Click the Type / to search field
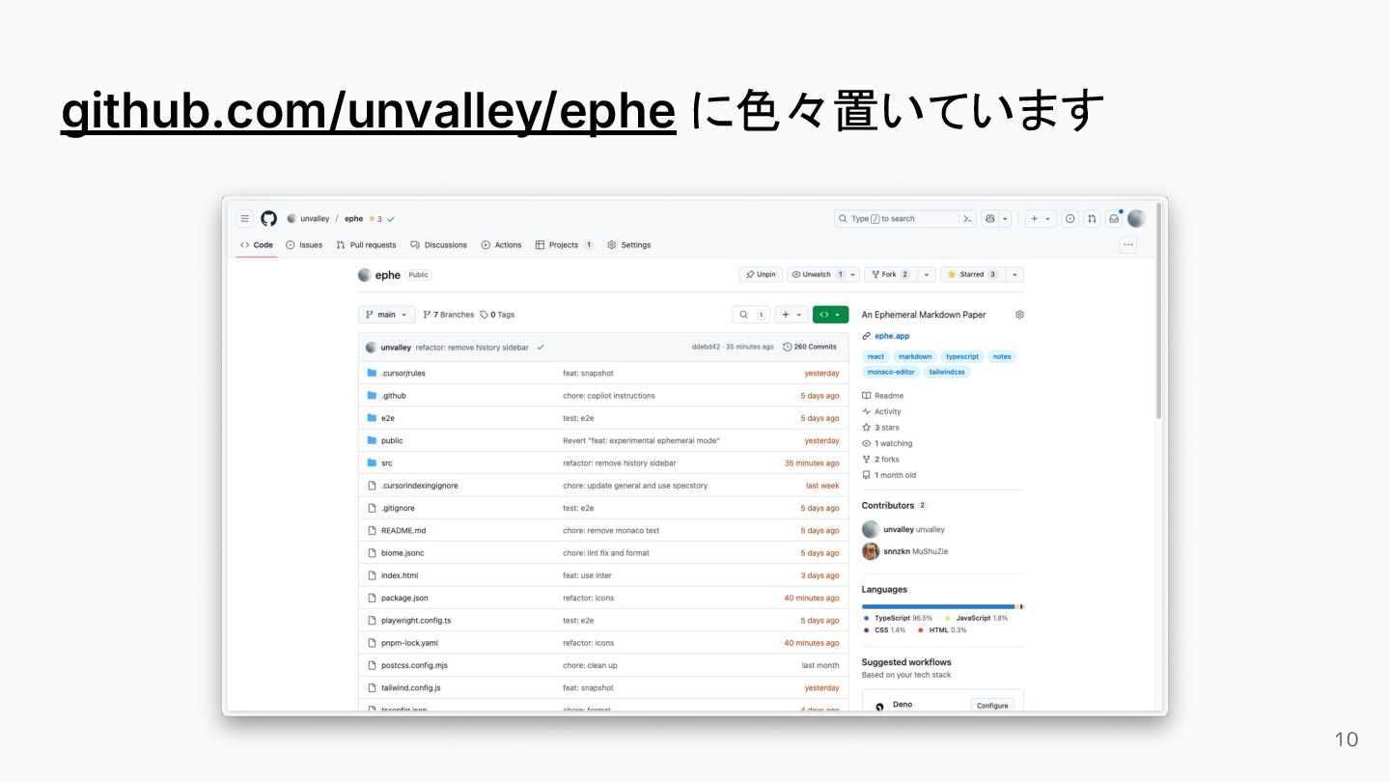The width and height of the screenshot is (1390, 782). (x=905, y=219)
